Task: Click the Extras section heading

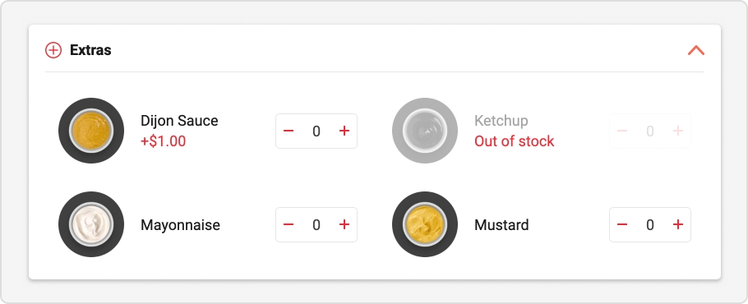Action: point(90,50)
